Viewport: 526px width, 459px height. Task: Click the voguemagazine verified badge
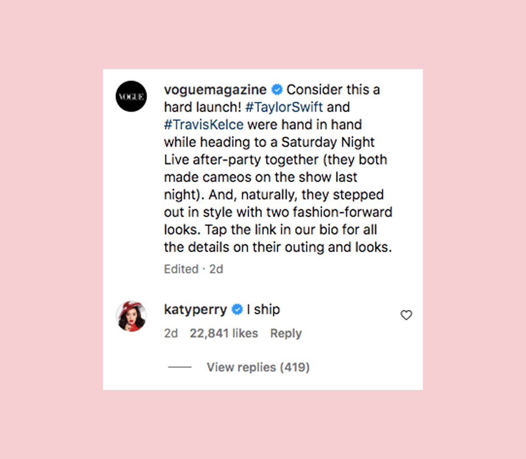pos(277,90)
